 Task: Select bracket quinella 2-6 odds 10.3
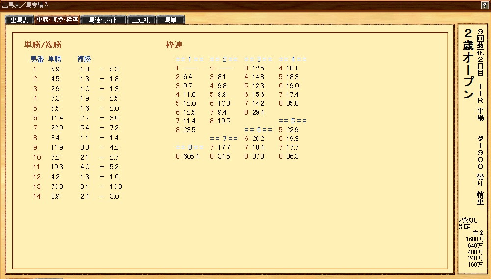click(x=224, y=103)
